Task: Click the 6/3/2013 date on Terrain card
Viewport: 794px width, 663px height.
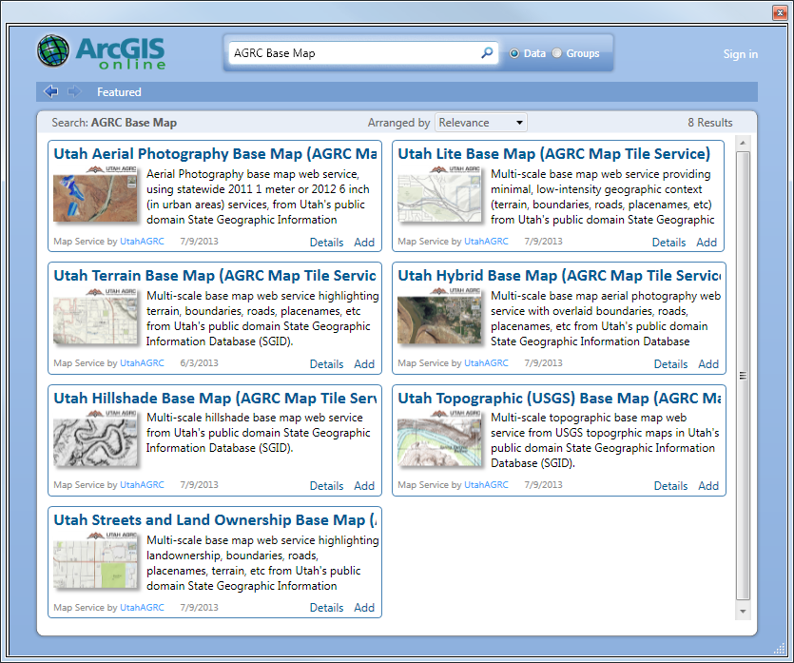Action: 199,362
